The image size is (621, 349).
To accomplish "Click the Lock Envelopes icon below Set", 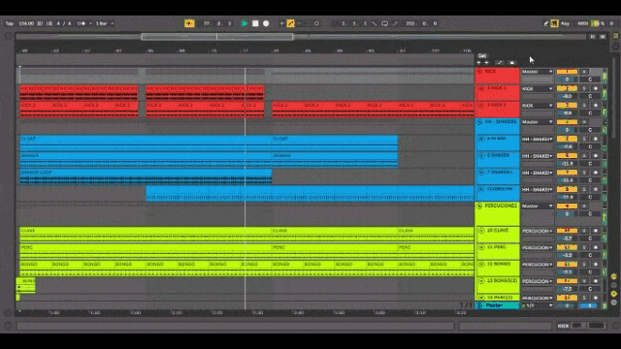I will (512, 62).
